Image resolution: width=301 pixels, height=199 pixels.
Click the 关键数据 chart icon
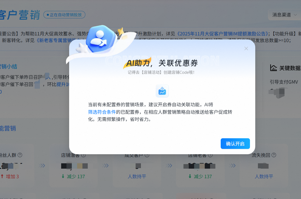273,68
